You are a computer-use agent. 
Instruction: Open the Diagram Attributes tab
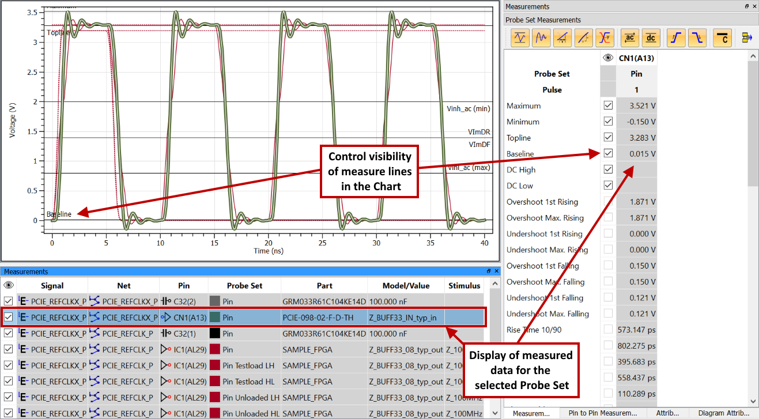pyautogui.click(x=723, y=413)
